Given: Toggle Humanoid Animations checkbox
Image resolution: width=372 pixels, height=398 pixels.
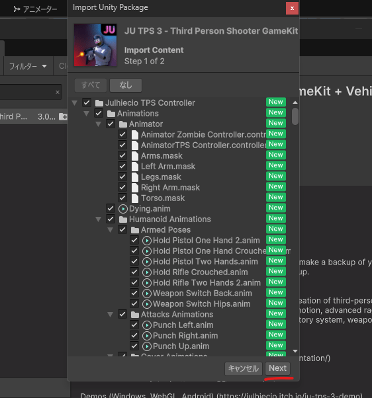Looking at the screenshot, I should [x=111, y=219].
